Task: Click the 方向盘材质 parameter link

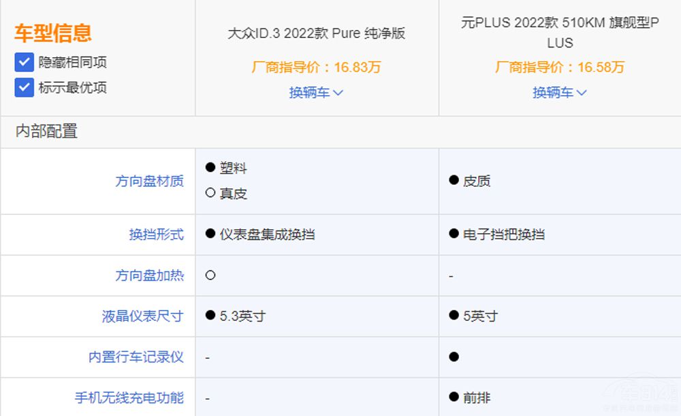Action: pyautogui.click(x=149, y=181)
